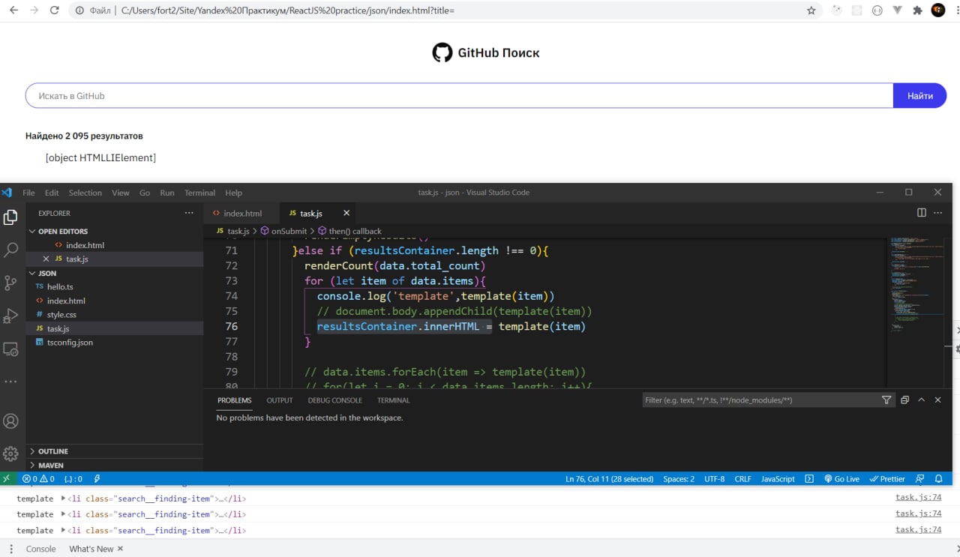Expand the first template li element in console

tap(63, 499)
